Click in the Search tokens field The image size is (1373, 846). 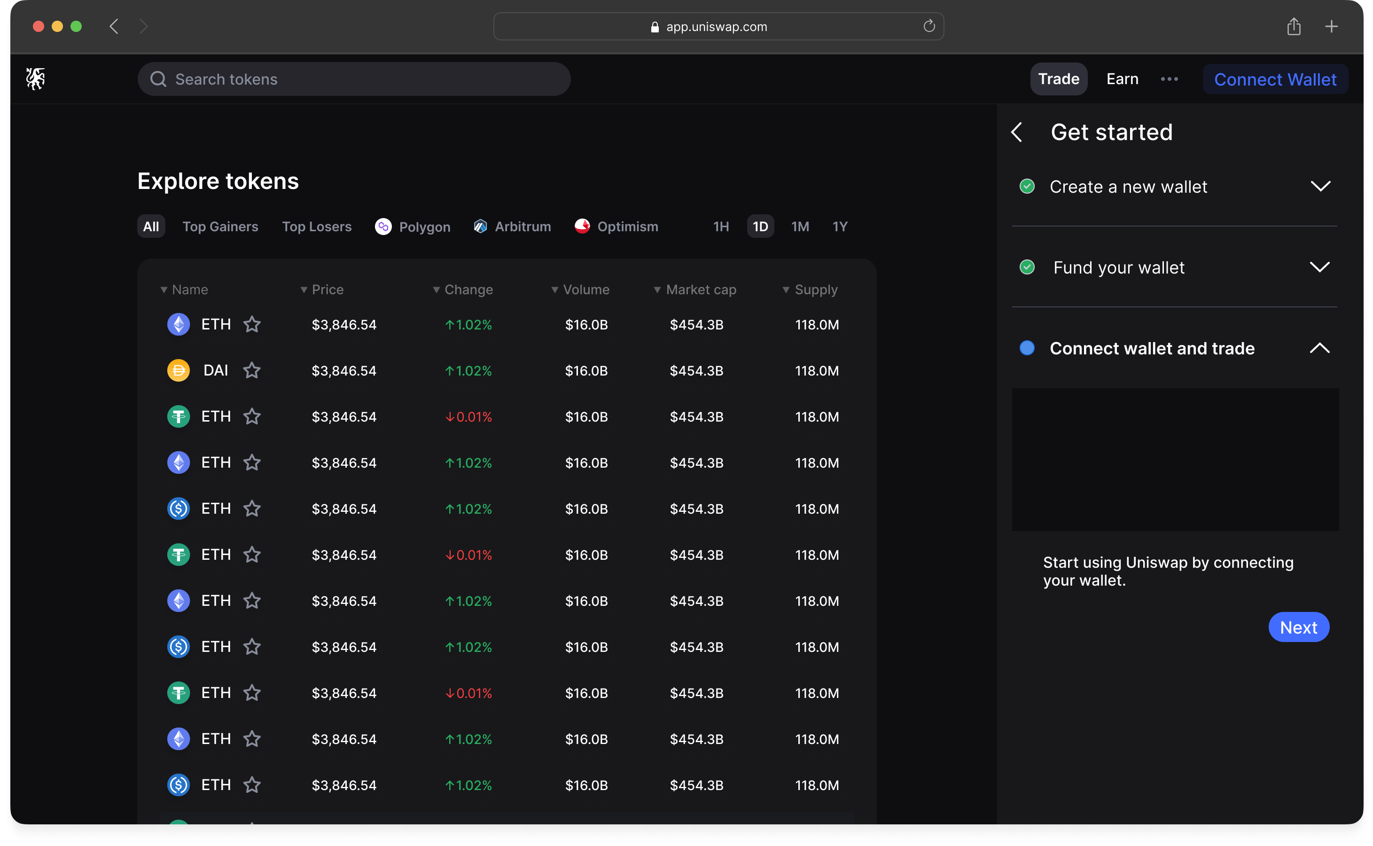pyautogui.click(x=354, y=79)
